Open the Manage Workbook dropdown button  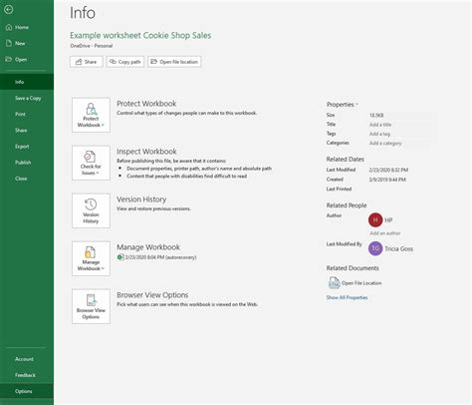pyautogui.click(x=91, y=258)
